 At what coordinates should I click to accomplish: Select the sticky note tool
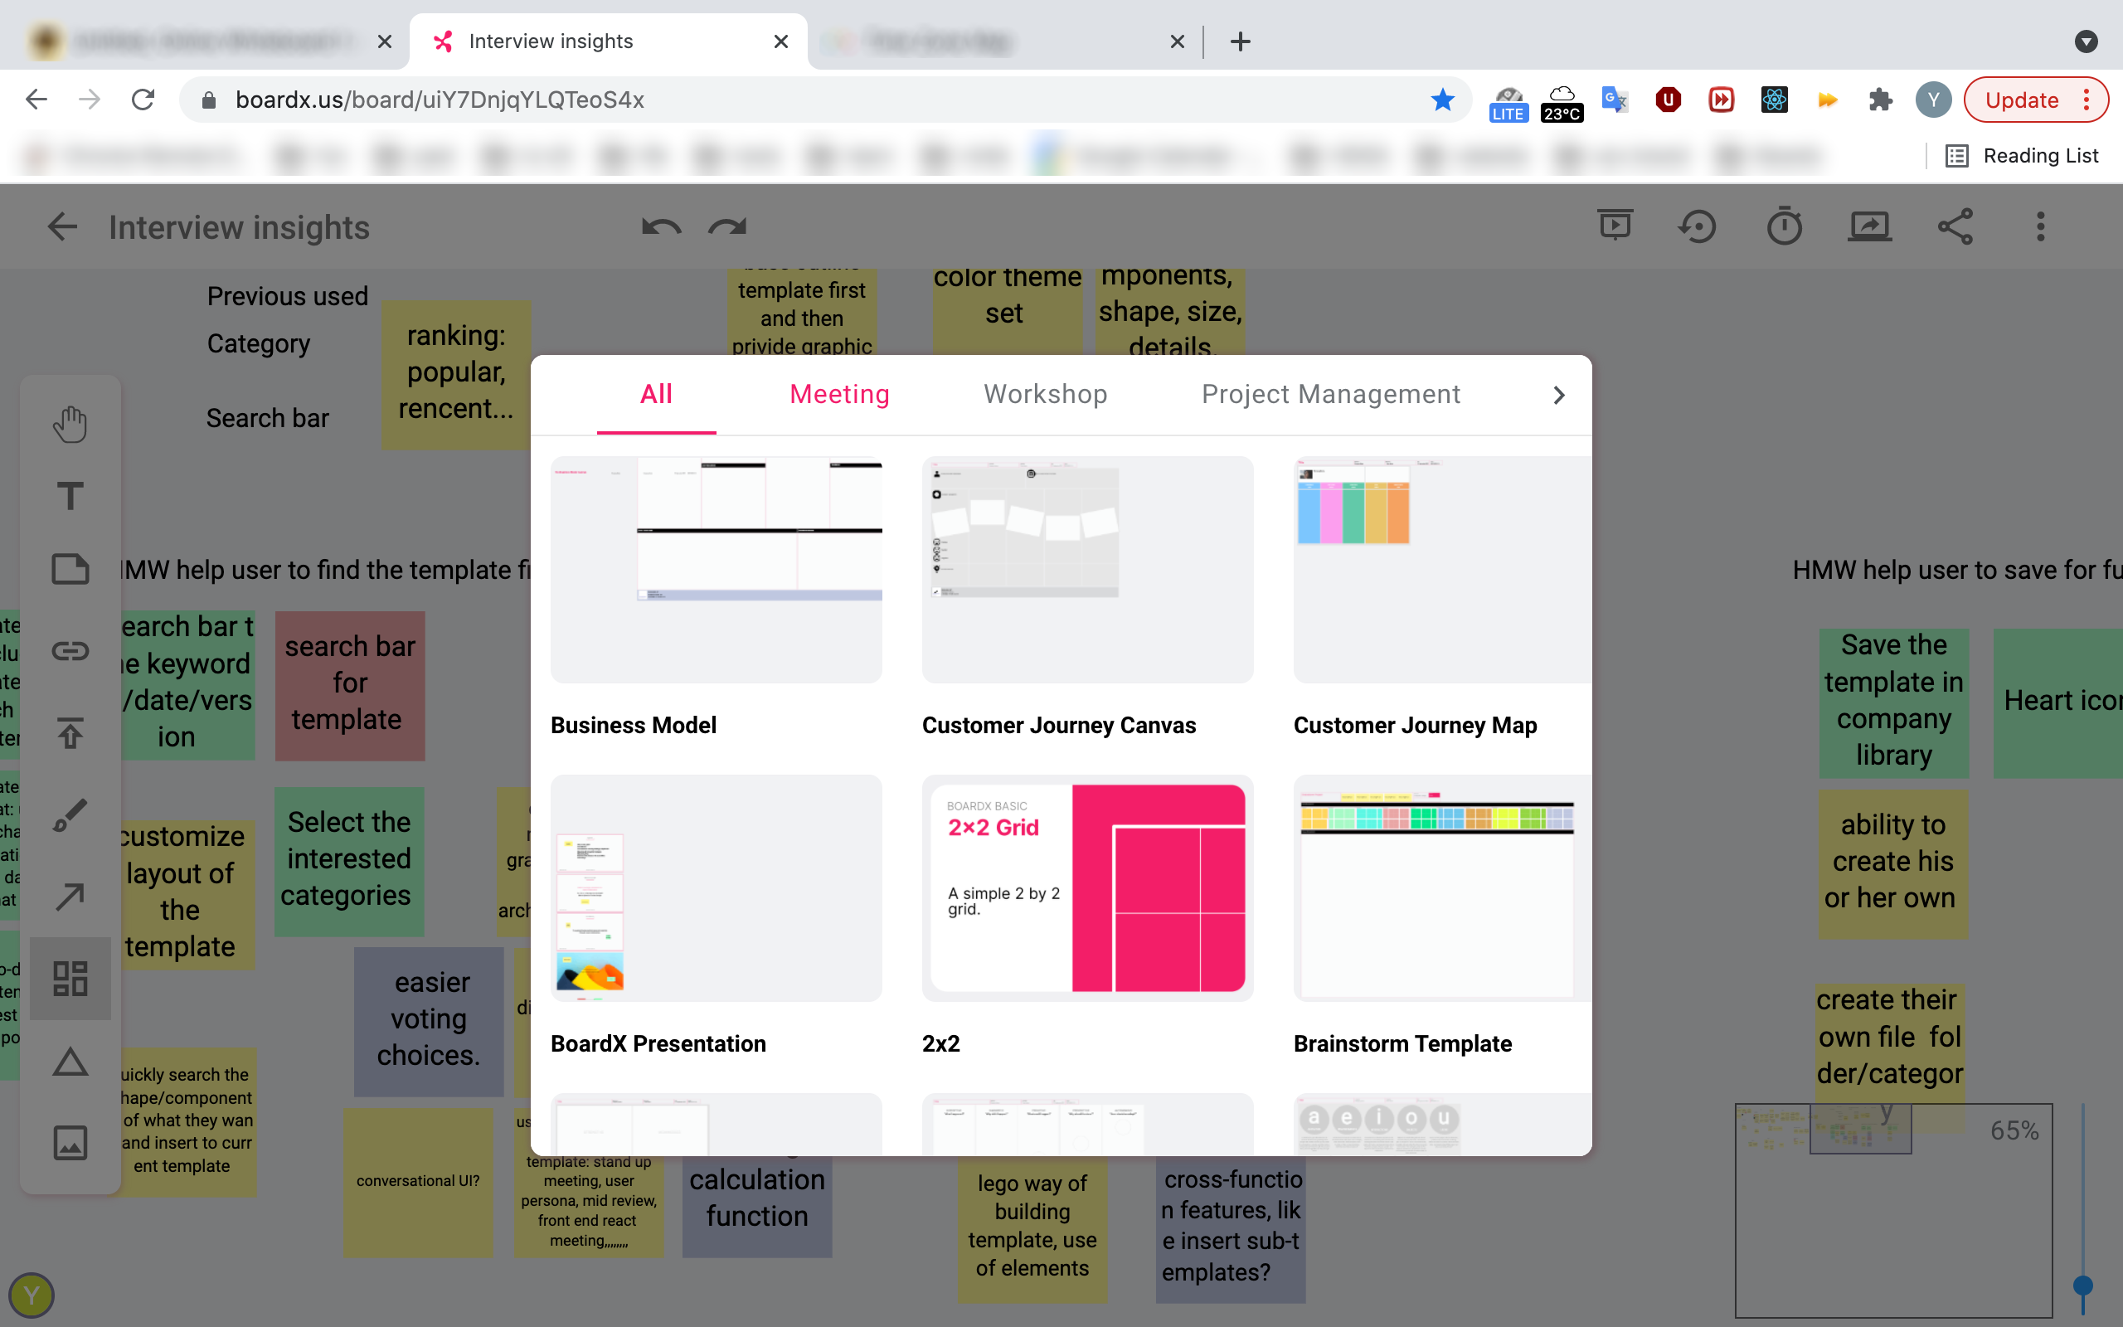70,569
